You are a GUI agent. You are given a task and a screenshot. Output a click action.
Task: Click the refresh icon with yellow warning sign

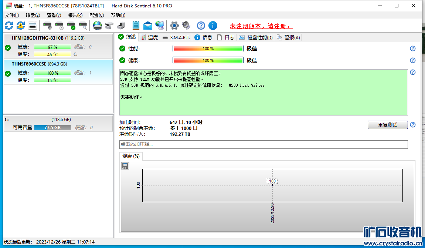(21, 26)
